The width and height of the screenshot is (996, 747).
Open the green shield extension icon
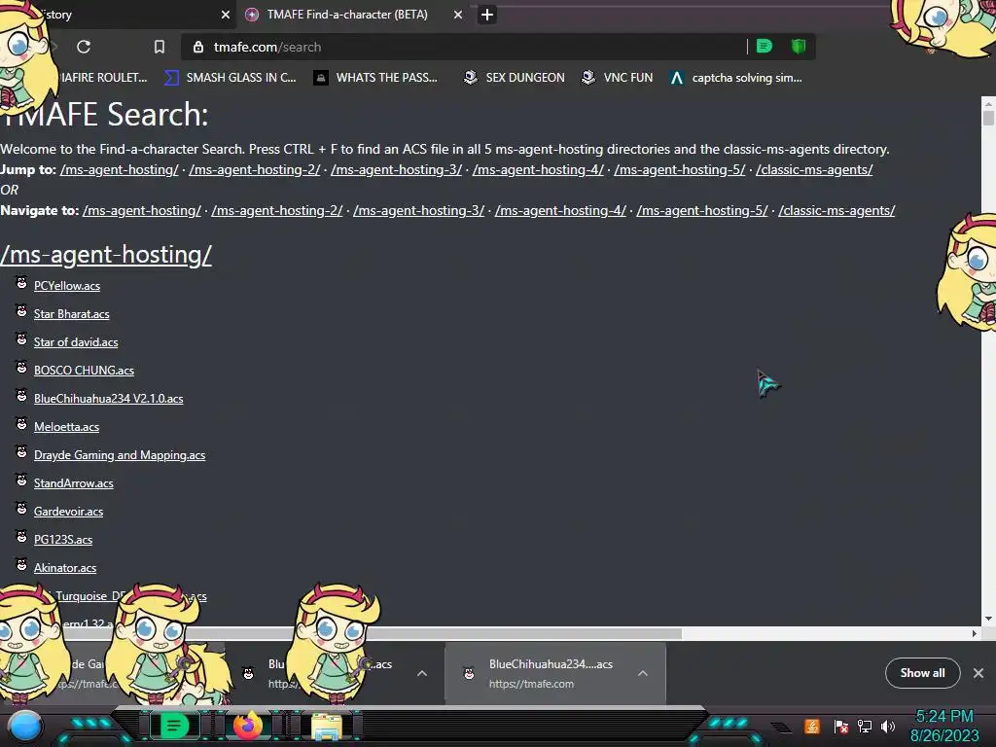[x=799, y=47]
